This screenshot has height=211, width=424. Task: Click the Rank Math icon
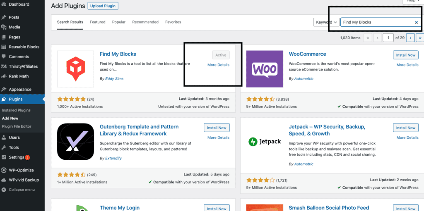click(4, 76)
